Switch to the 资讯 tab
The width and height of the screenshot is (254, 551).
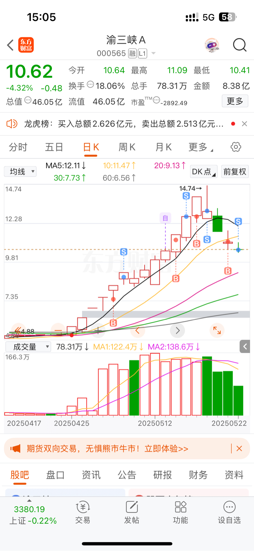click(x=91, y=475)
